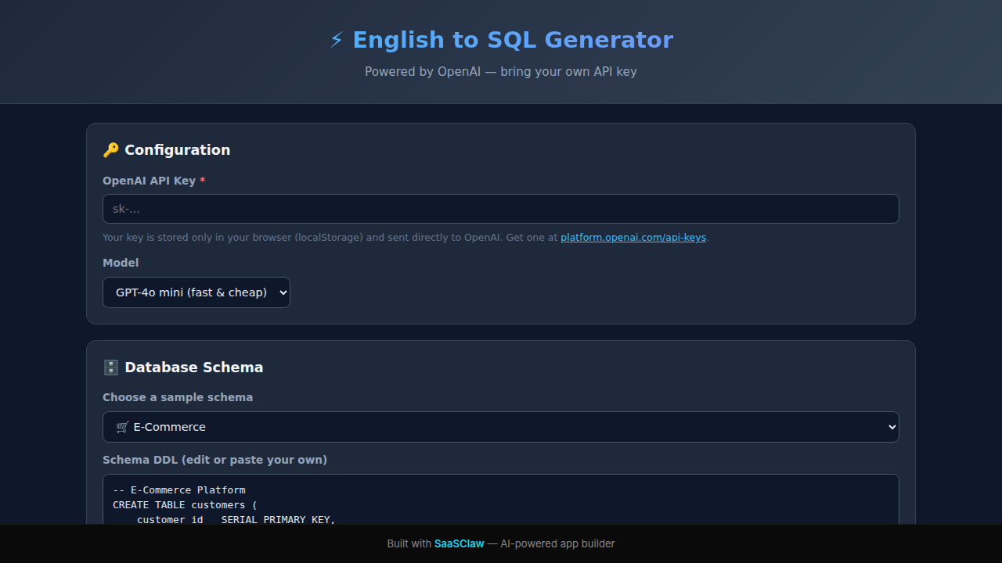
Task: Click the 'CREATE TABLE customers (' line
Action: coord(185,505)
